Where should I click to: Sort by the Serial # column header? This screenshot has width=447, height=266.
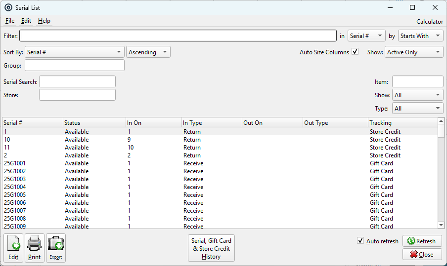point(33,122)
